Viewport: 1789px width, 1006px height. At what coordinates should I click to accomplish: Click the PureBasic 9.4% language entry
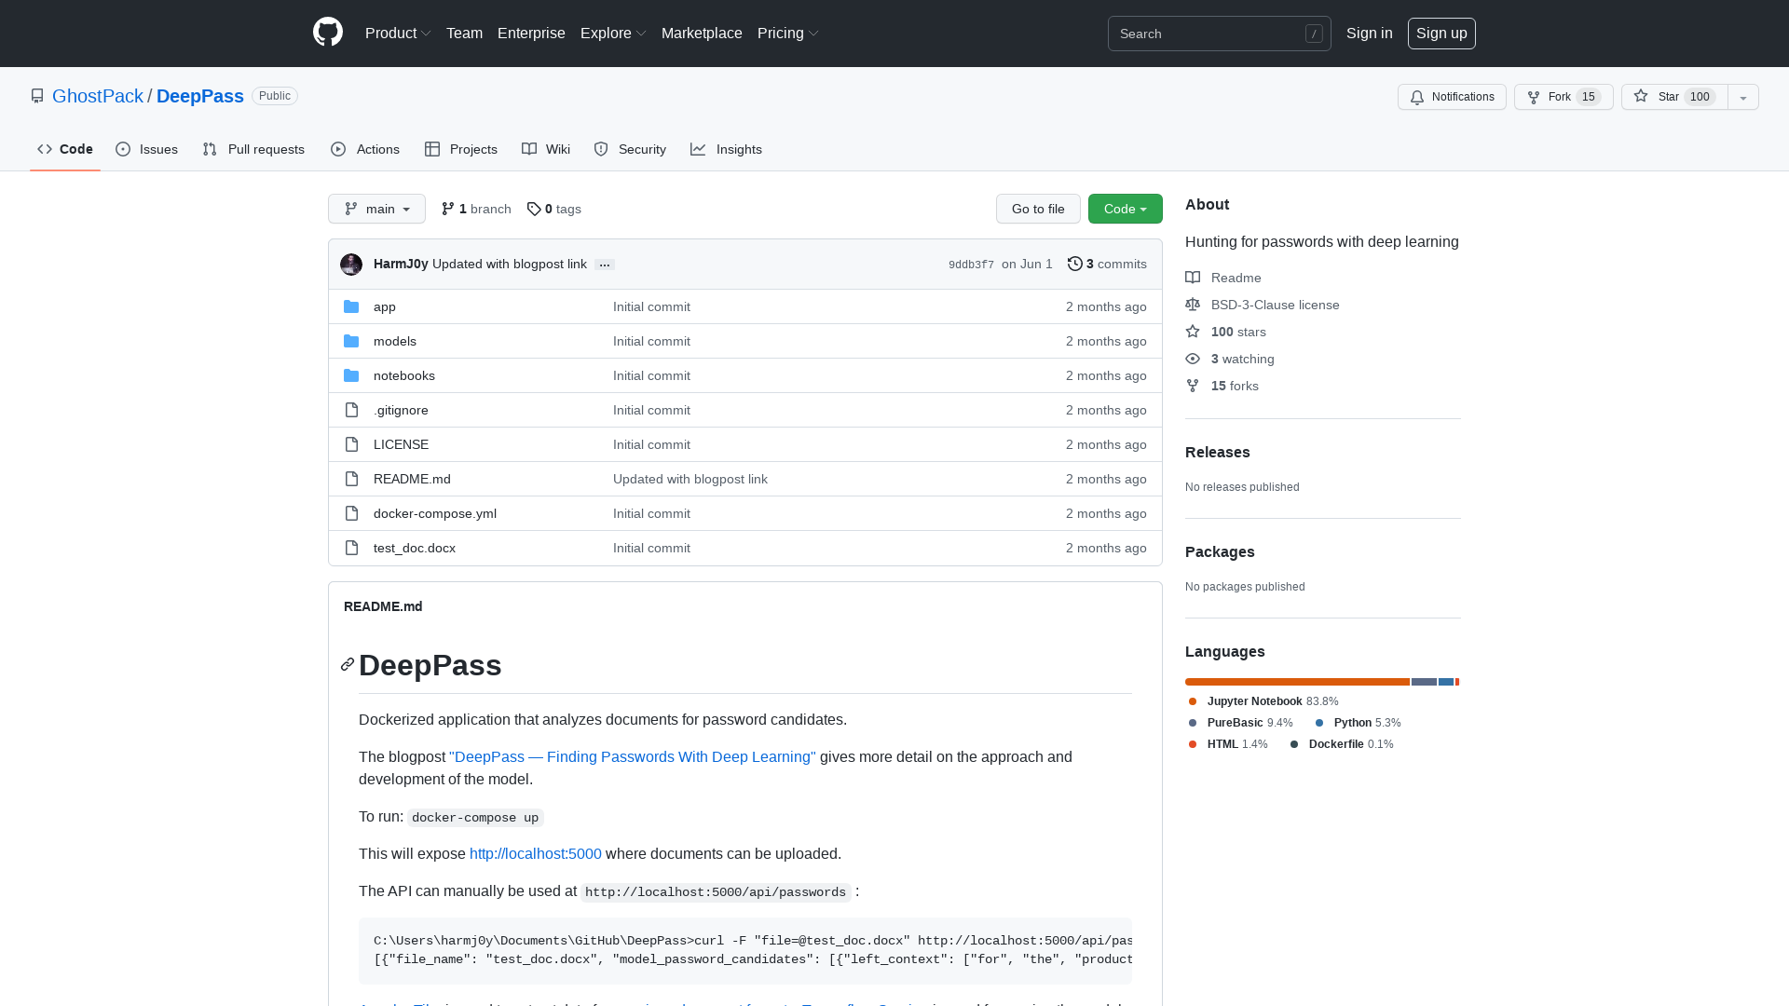click(x=1241, y=723)
